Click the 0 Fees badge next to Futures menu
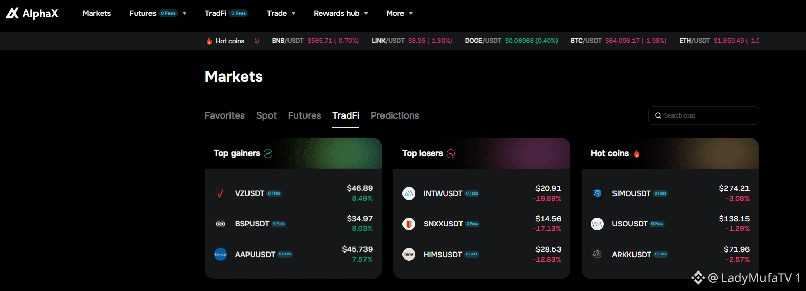The image size is (806, 291). click(168, 13)
